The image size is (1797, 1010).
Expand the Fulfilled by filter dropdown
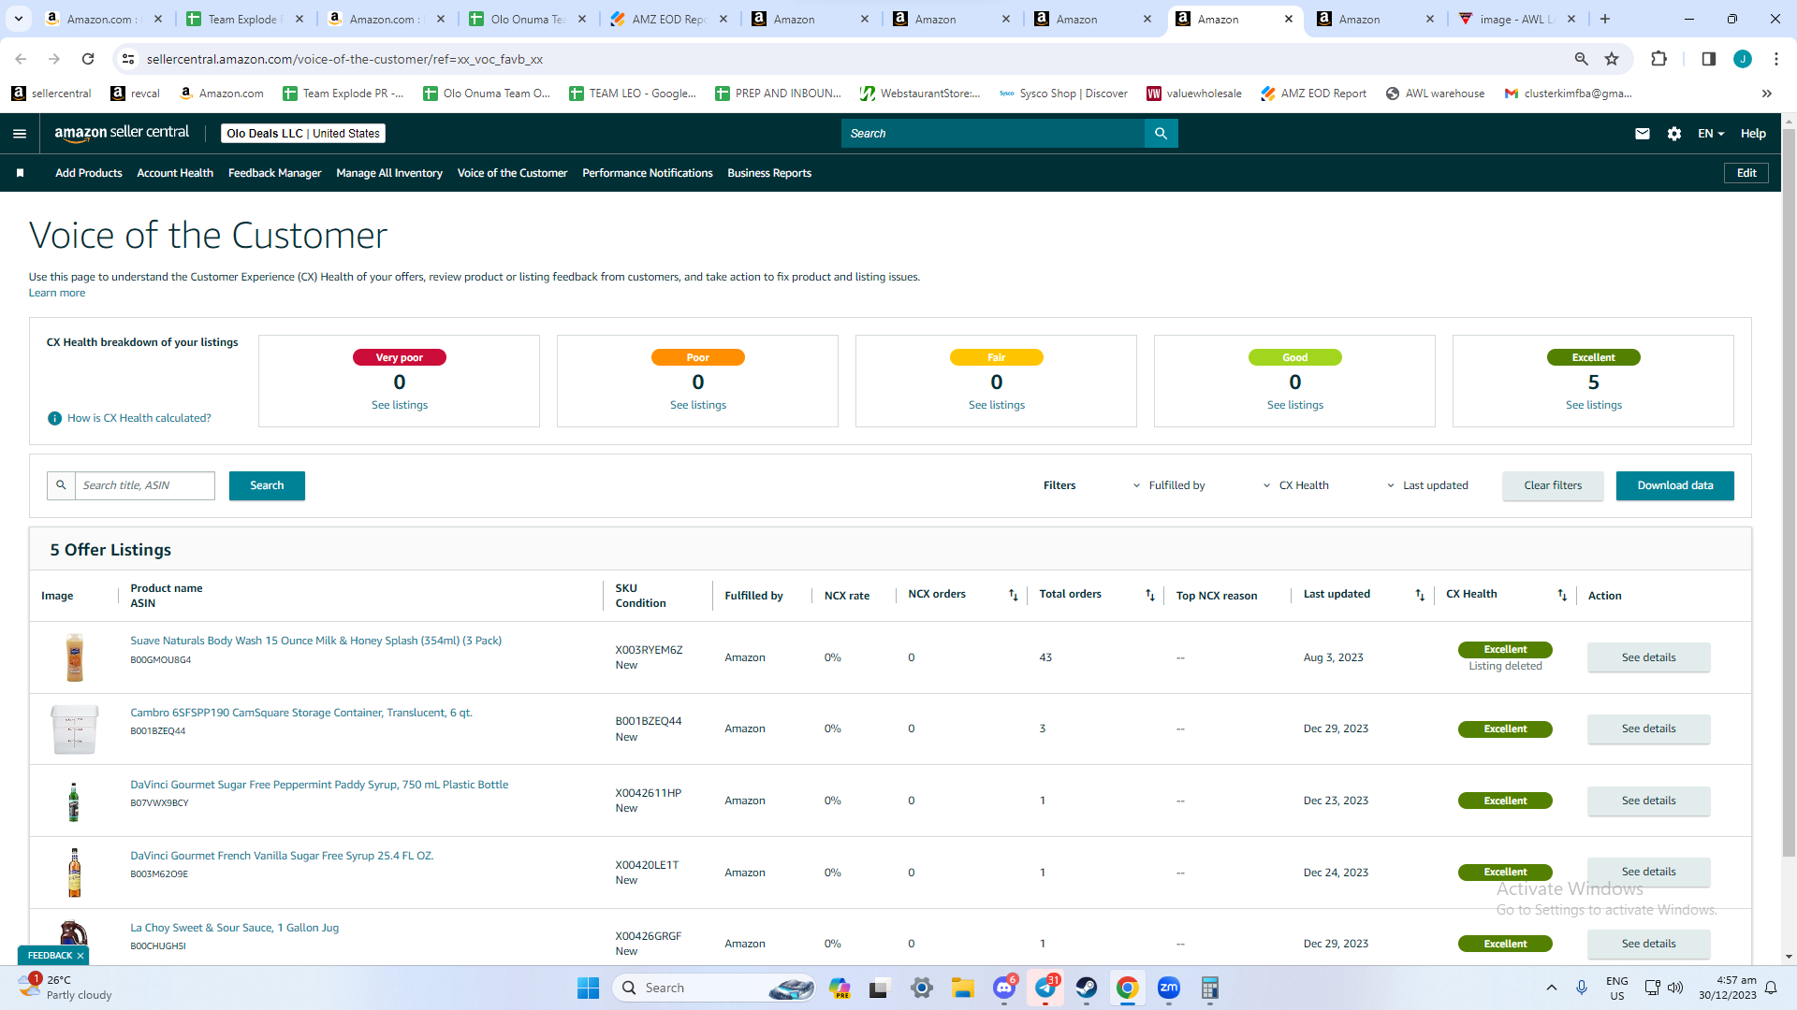pos(1169,485)
